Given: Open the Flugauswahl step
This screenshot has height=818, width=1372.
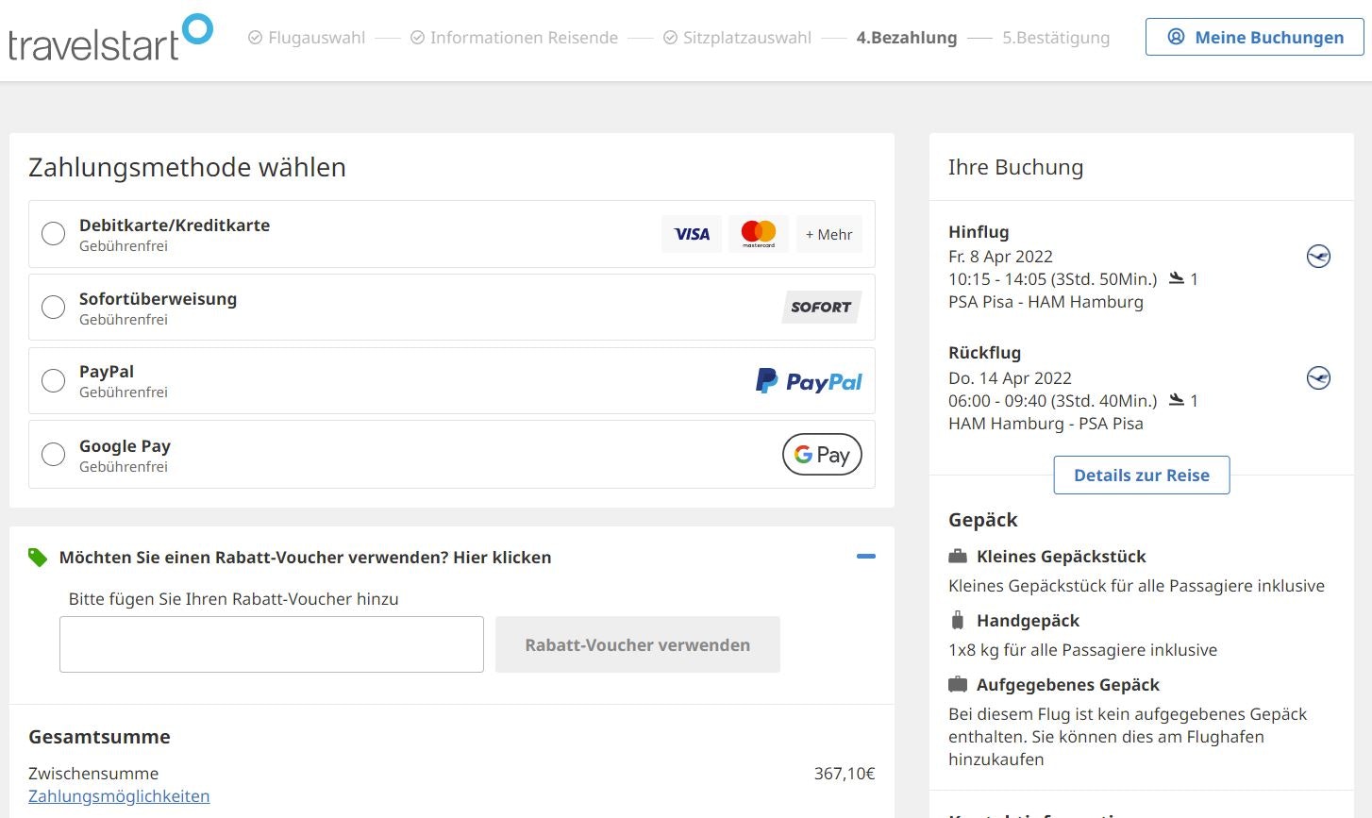Looking at the screenshot, I should pos(306,38).
